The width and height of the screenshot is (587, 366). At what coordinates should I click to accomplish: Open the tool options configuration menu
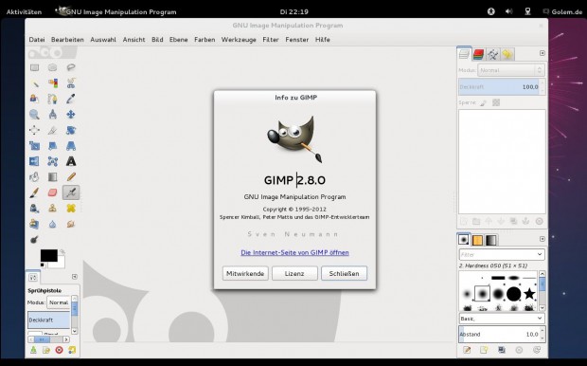click(x=75, y=277)
